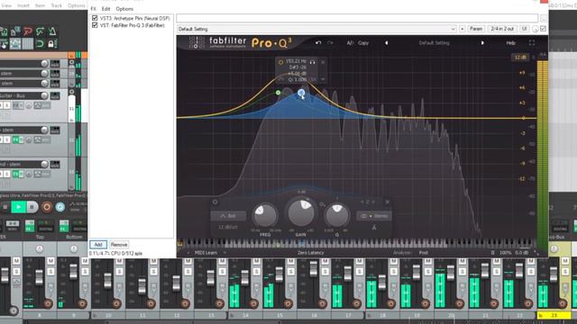Uncheck Archetype Plini plugin checkbox

(x=95, y=18)
